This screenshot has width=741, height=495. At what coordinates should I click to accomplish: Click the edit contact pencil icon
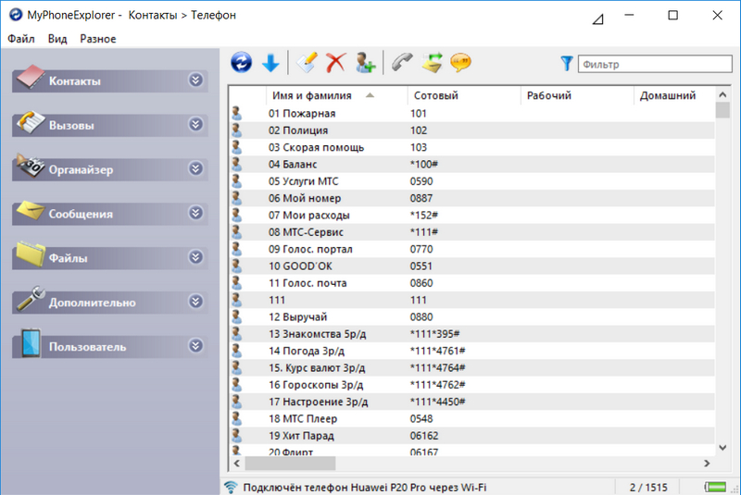tap(307, 63)
